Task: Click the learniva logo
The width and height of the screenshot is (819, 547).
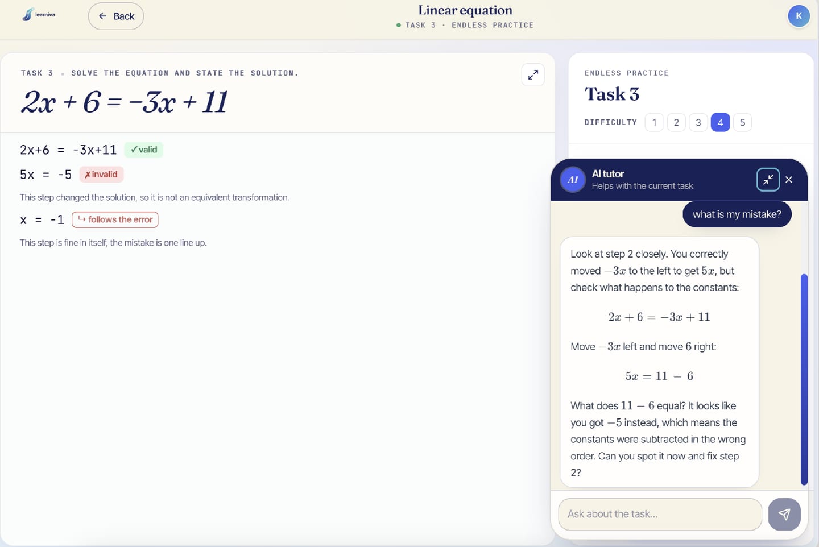Action: (39, 15)
